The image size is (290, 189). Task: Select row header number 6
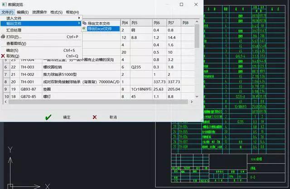pyautogui.click(x=6, y=67)
